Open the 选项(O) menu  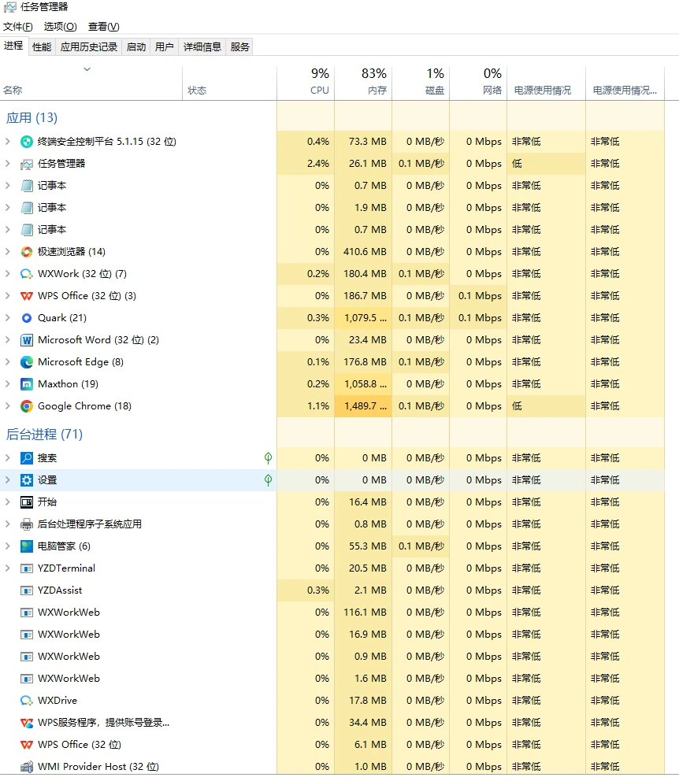(61, 27)
